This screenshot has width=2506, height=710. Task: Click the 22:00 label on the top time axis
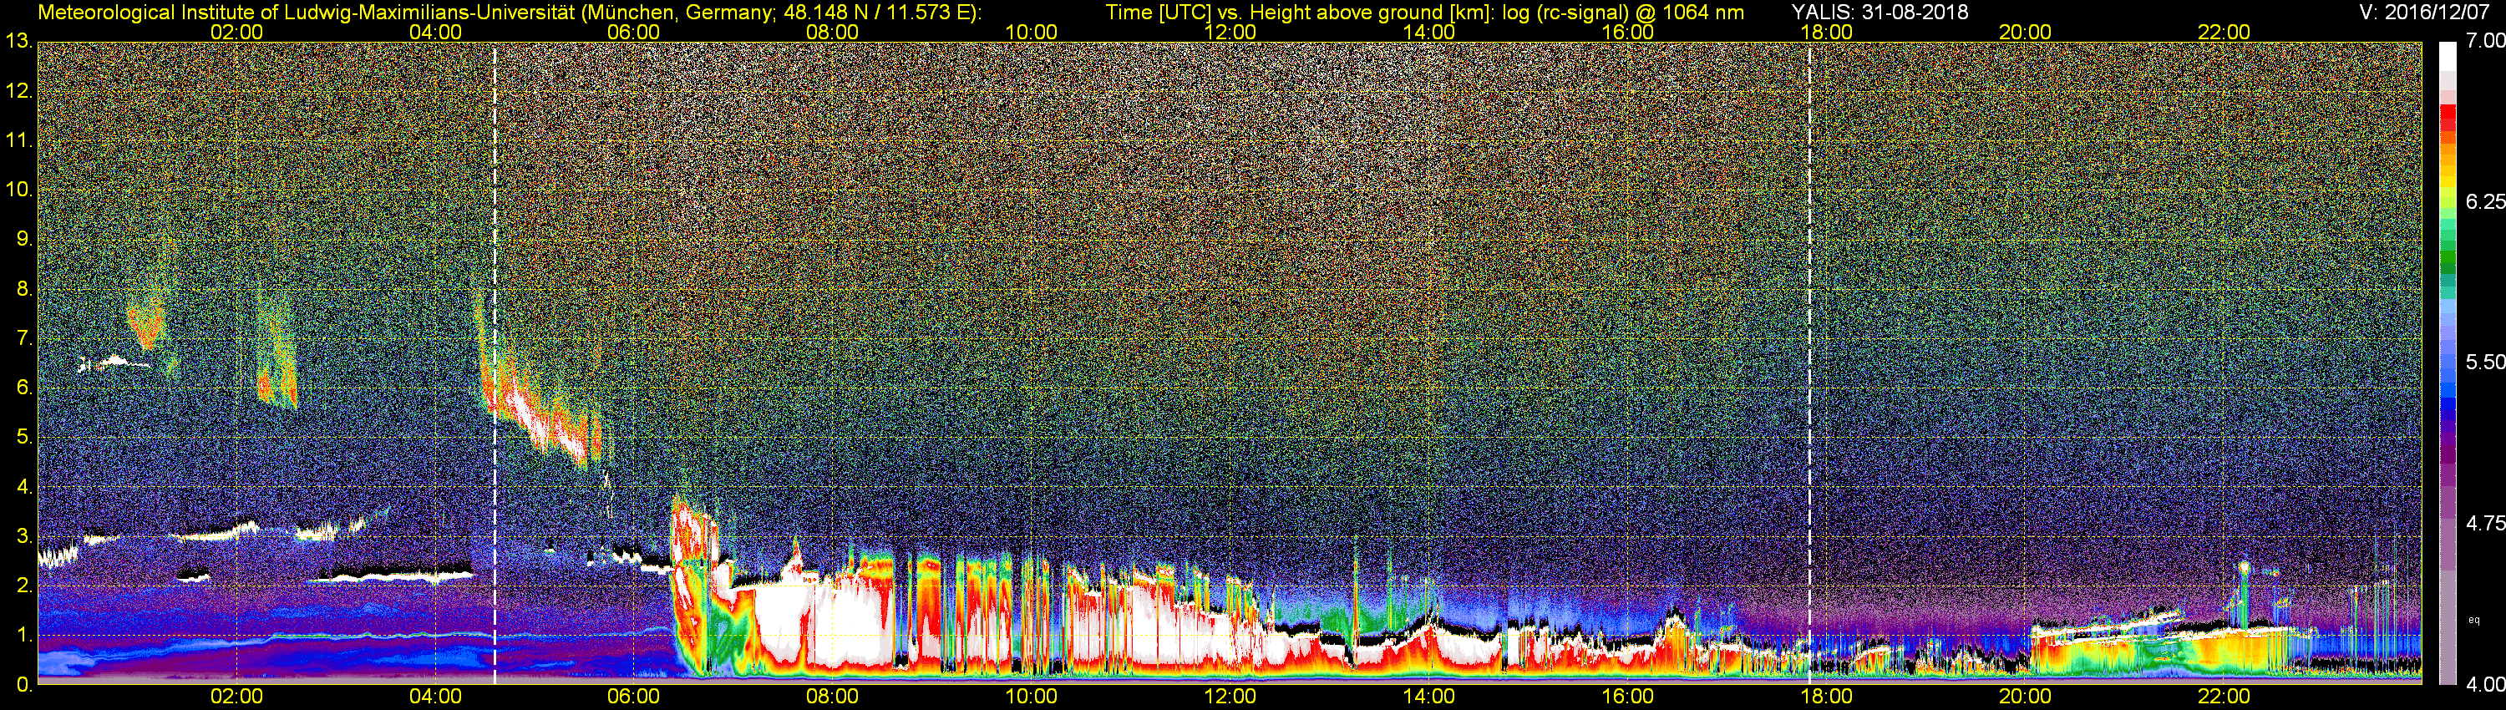(x=2224, y=32)
